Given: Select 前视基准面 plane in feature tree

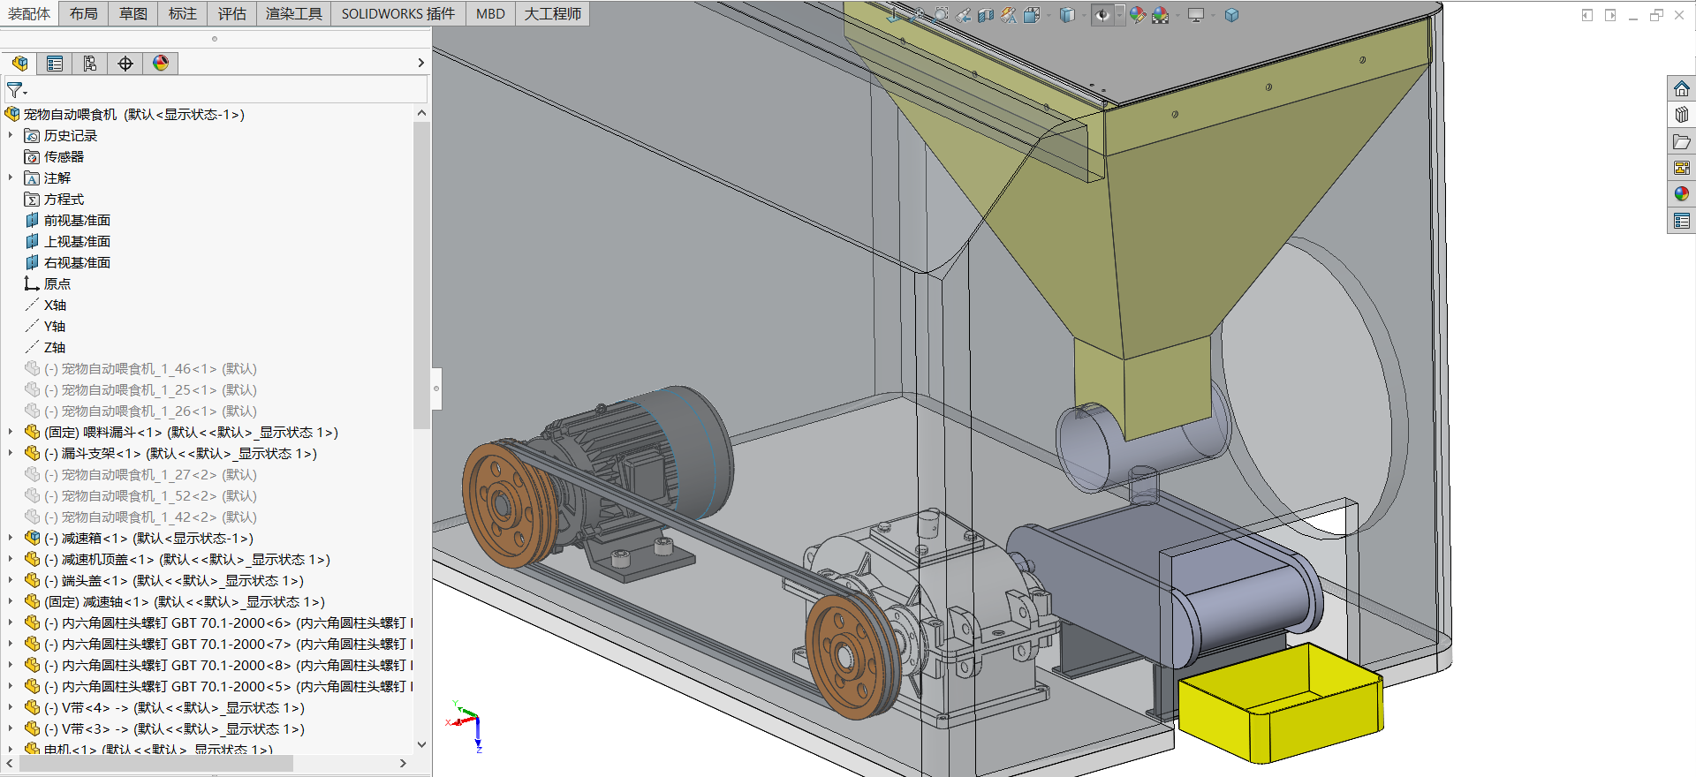Looking at the screenshot, I should [x=77, y=220].
